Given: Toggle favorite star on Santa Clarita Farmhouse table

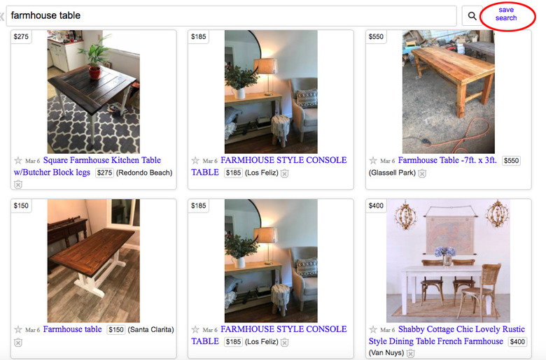Looking at the screenshot, I should click(x=18, y=329).
